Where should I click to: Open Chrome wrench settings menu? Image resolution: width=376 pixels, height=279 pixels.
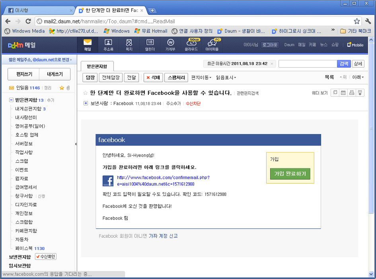point(368,21)
